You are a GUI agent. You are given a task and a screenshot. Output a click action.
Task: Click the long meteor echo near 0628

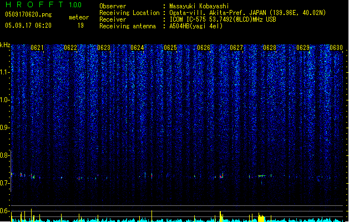click(262, 176)
